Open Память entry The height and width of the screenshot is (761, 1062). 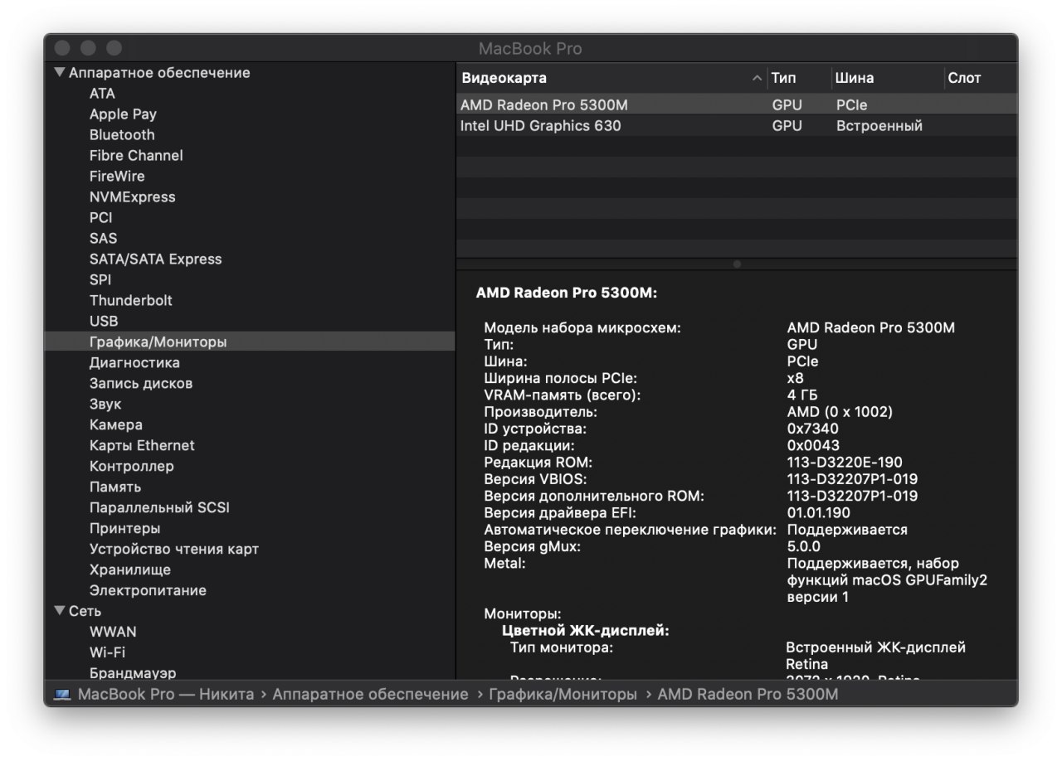[114, 487]
